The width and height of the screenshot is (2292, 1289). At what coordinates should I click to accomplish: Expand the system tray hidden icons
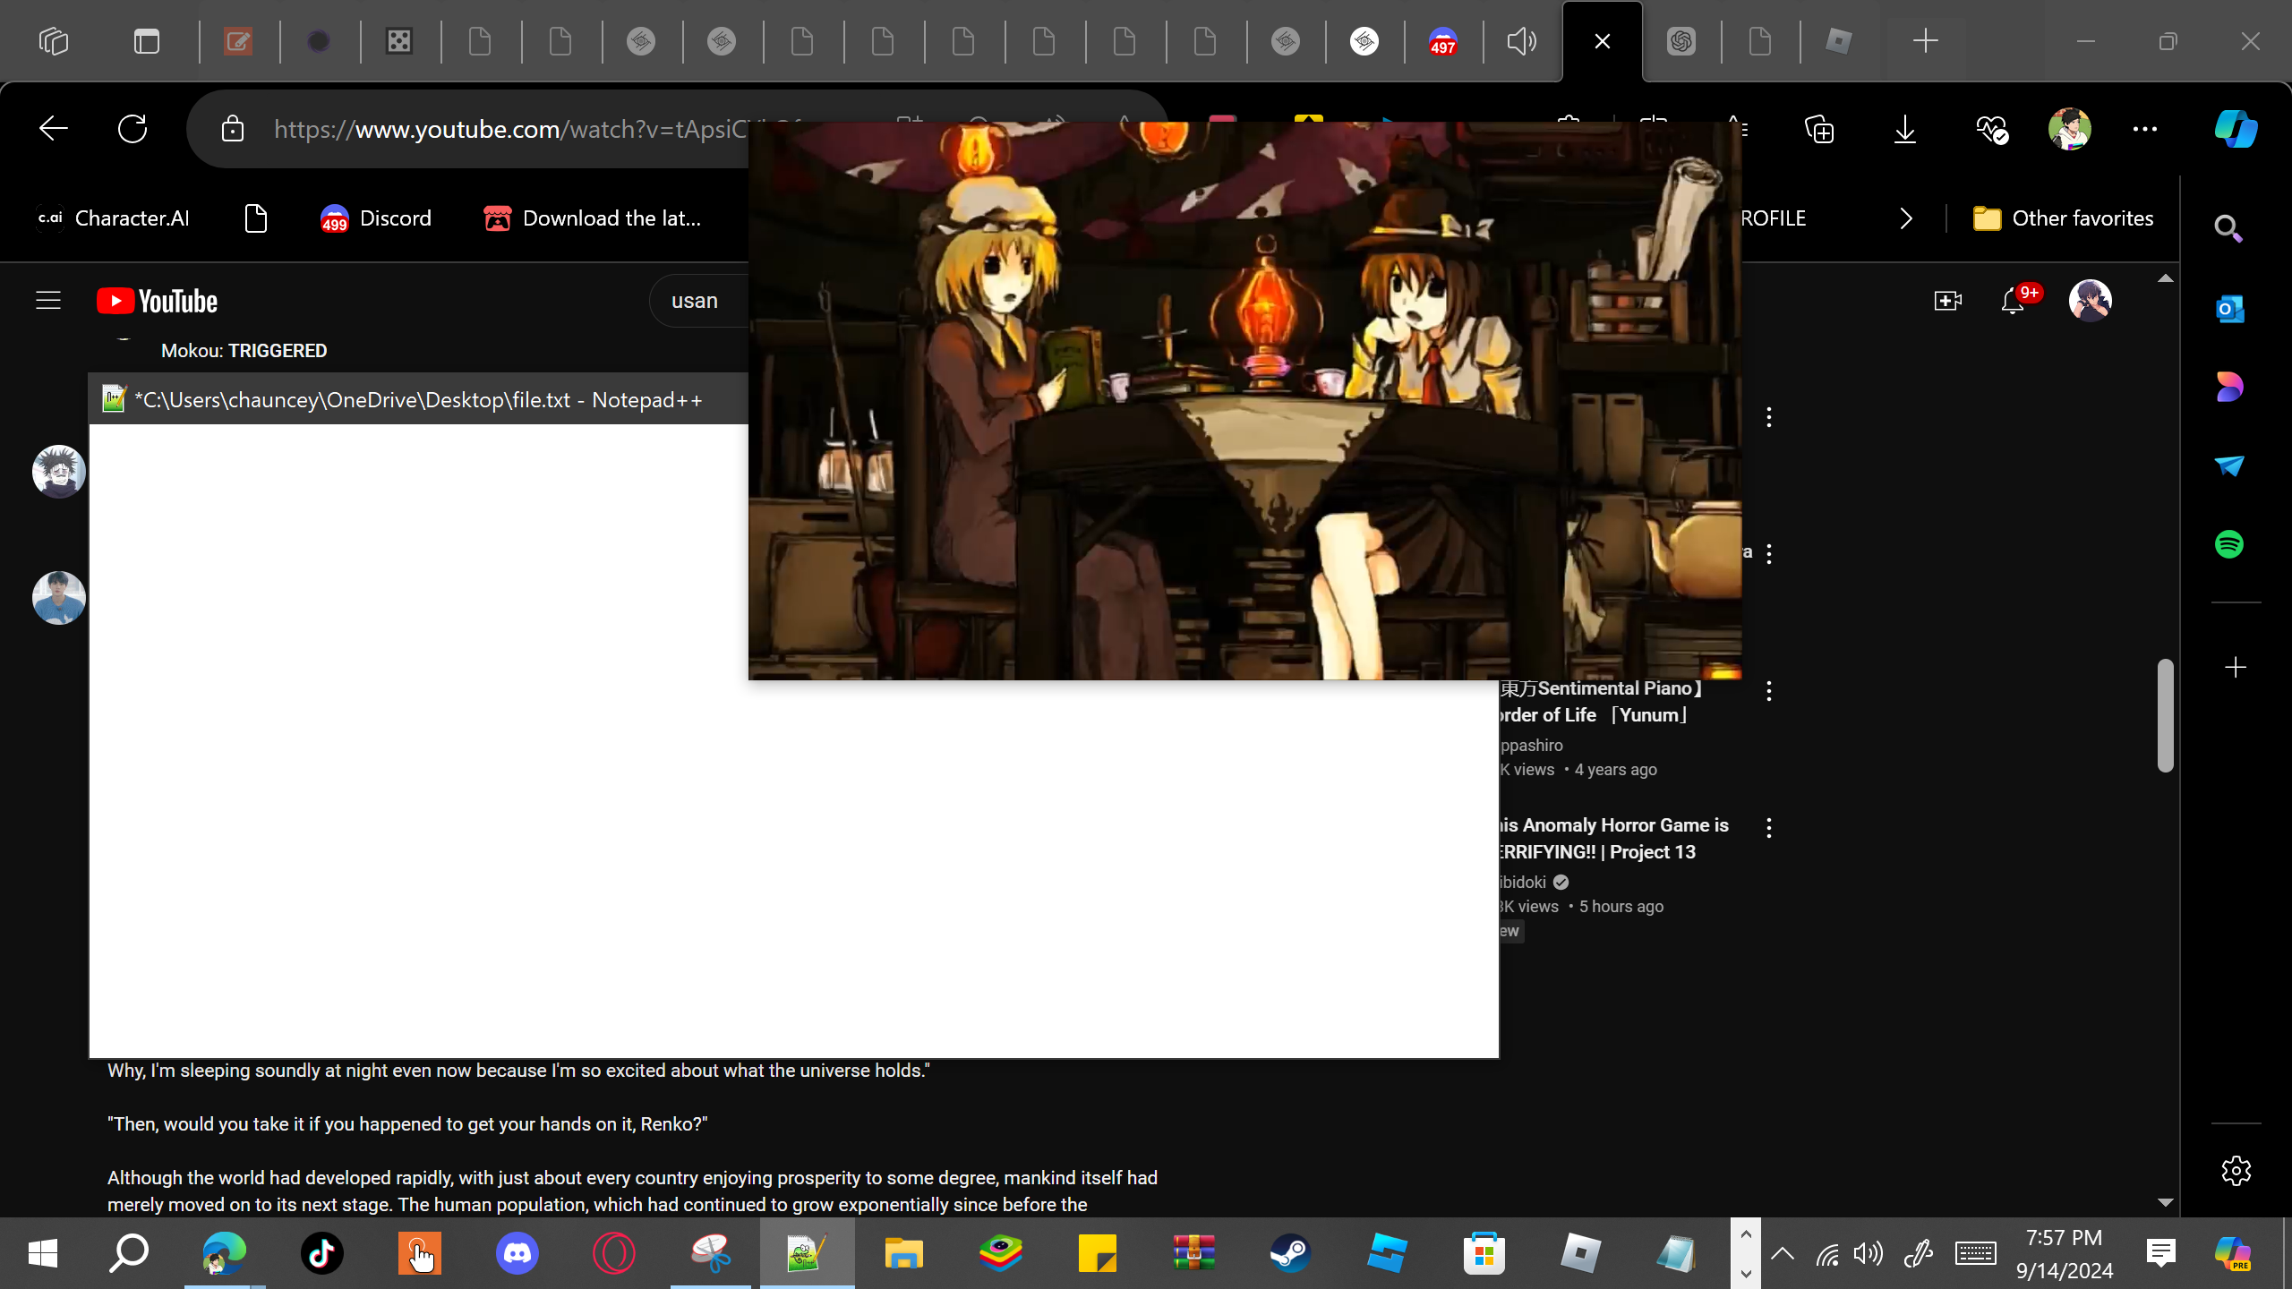point(1783,1253)
